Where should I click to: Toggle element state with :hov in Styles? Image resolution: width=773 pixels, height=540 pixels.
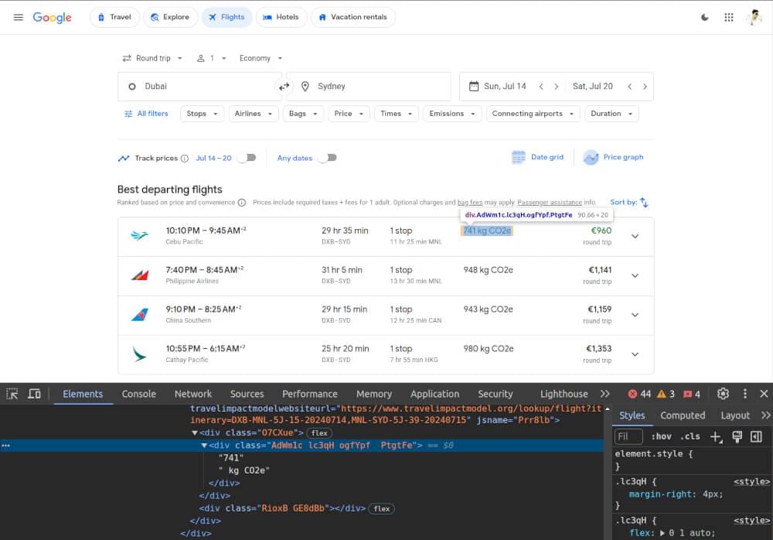(x=662, y=436)
